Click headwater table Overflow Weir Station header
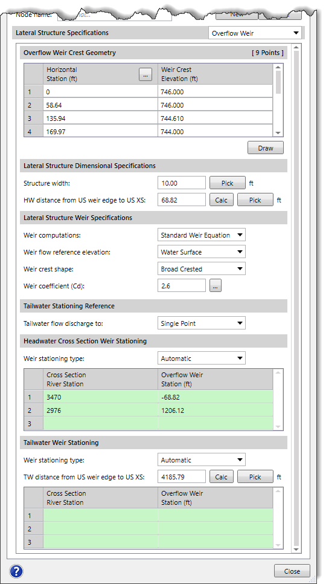Screen dimensions: 326x584 [x=216, y=380]
